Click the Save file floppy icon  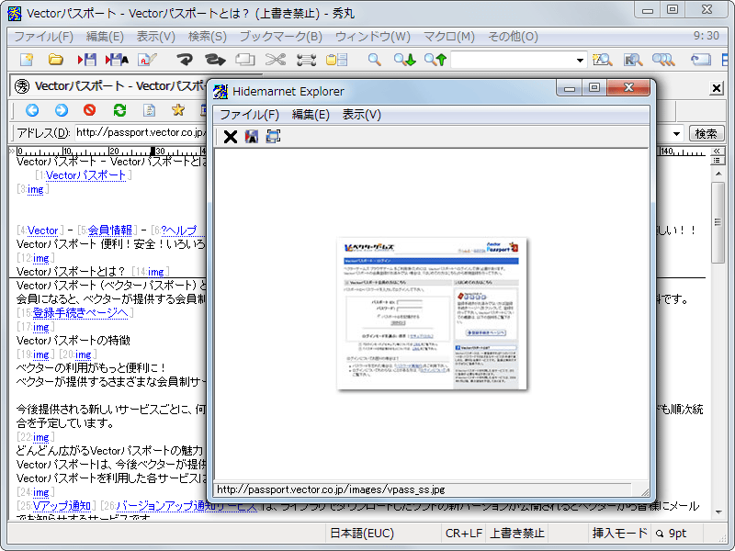(86, 60)
